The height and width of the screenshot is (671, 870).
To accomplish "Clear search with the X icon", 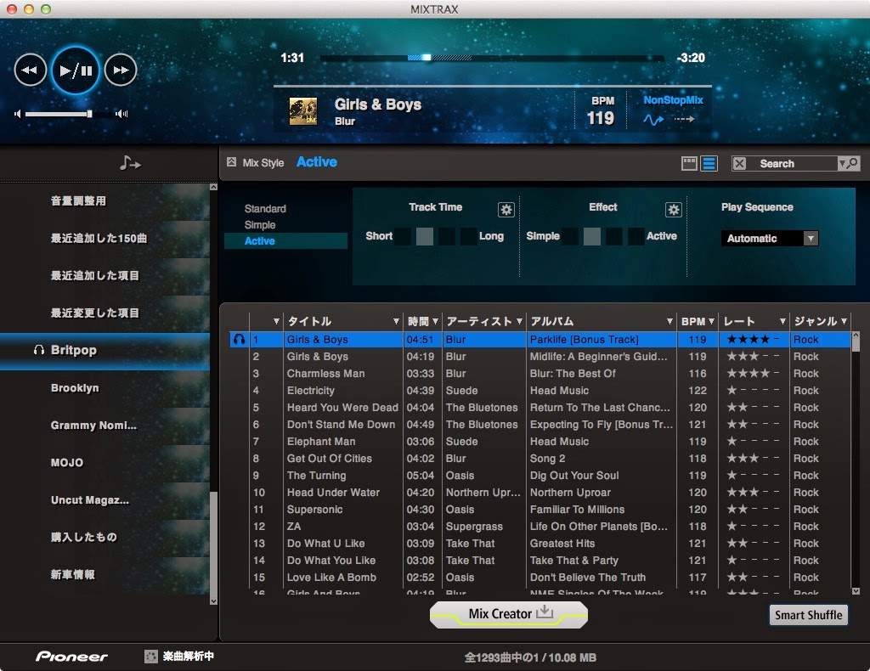I will 739,164.
